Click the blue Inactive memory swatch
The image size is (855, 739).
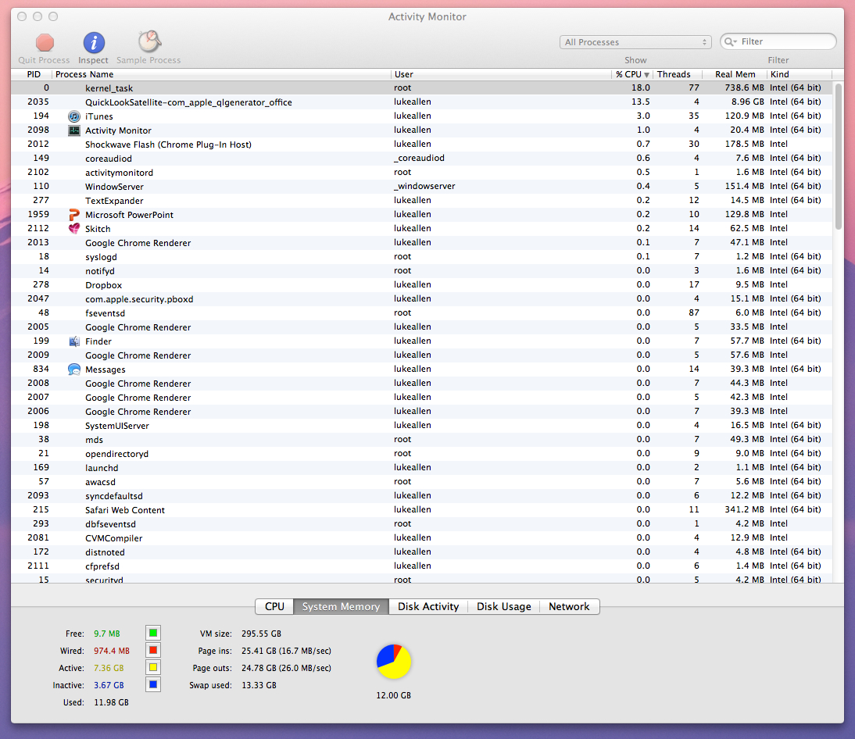click(153, 684)
